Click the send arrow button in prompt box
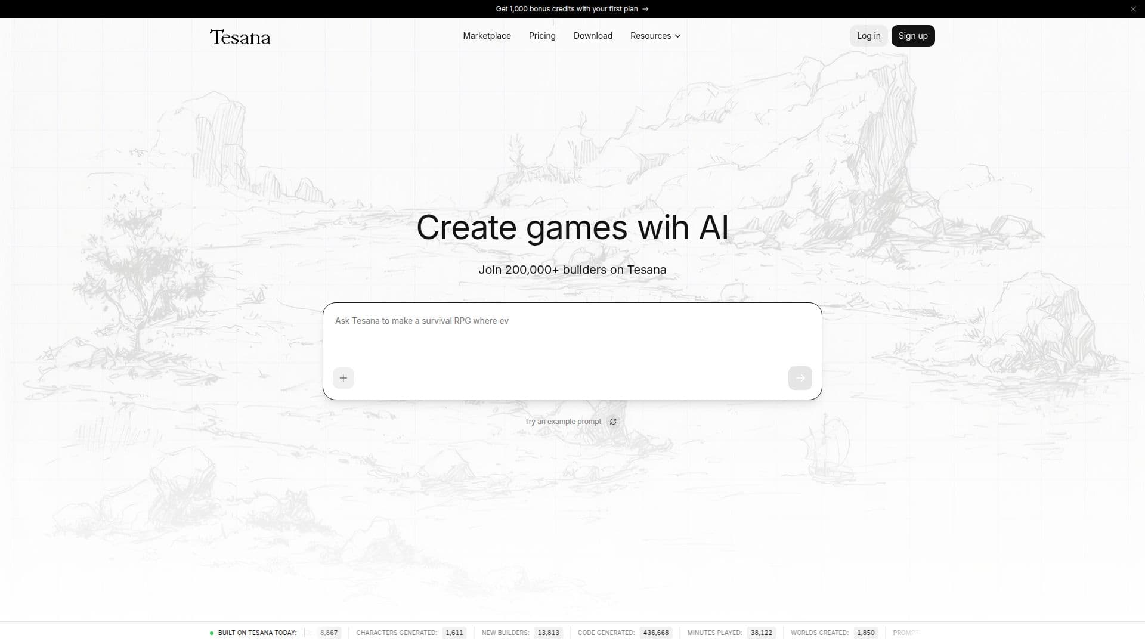Image resolution: width=1145 pixels, height=644 pixels. [800, 378]
